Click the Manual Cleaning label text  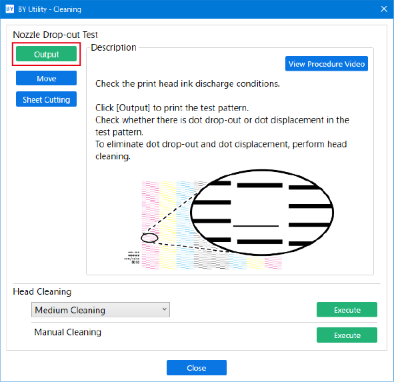tap(67, 332)
